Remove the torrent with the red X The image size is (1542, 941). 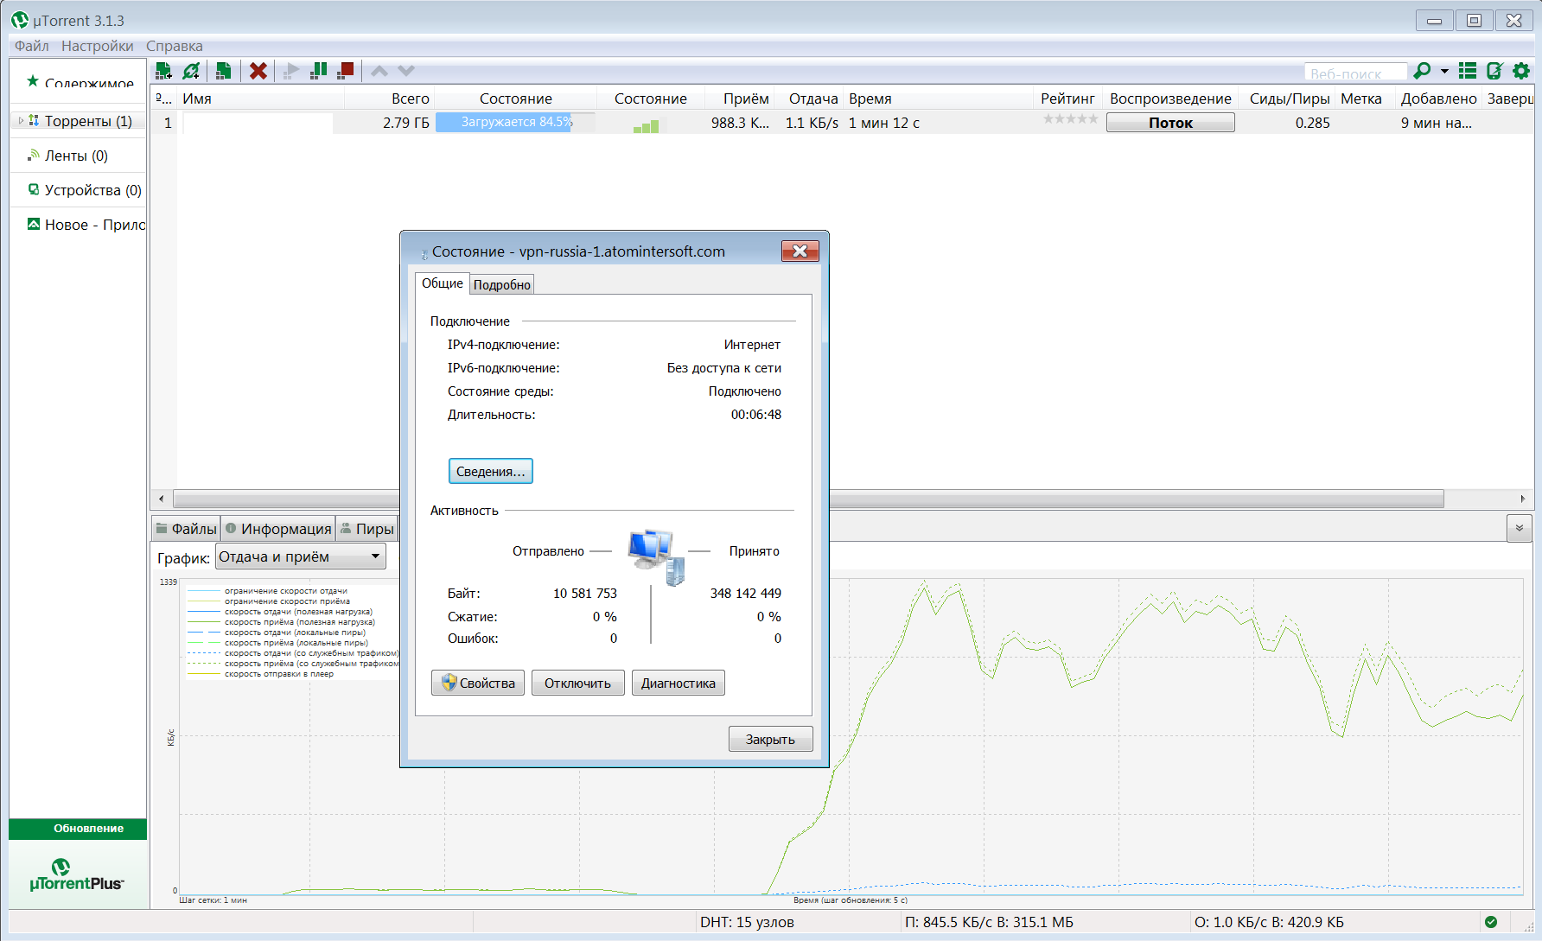coord(258,71)
